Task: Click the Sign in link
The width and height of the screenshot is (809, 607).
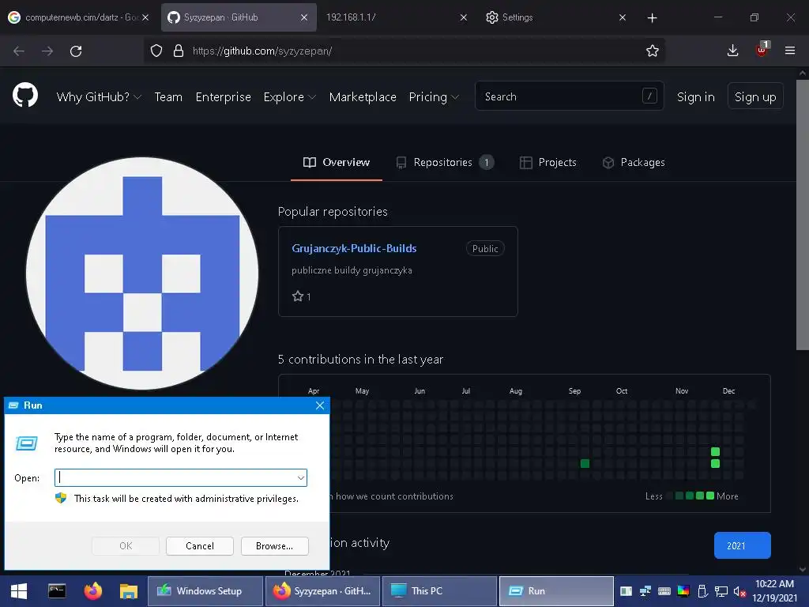Action: pyautogui.click(x=695, y=97)
